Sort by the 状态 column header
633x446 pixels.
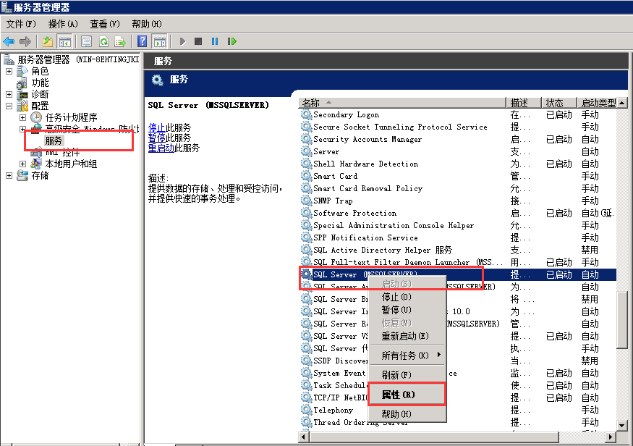559,103
